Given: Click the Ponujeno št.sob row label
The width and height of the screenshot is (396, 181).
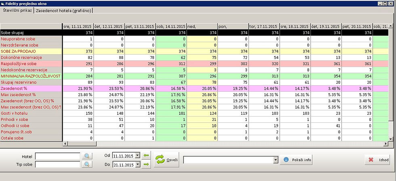Looking at the screenshot, I should click(31, 132).
